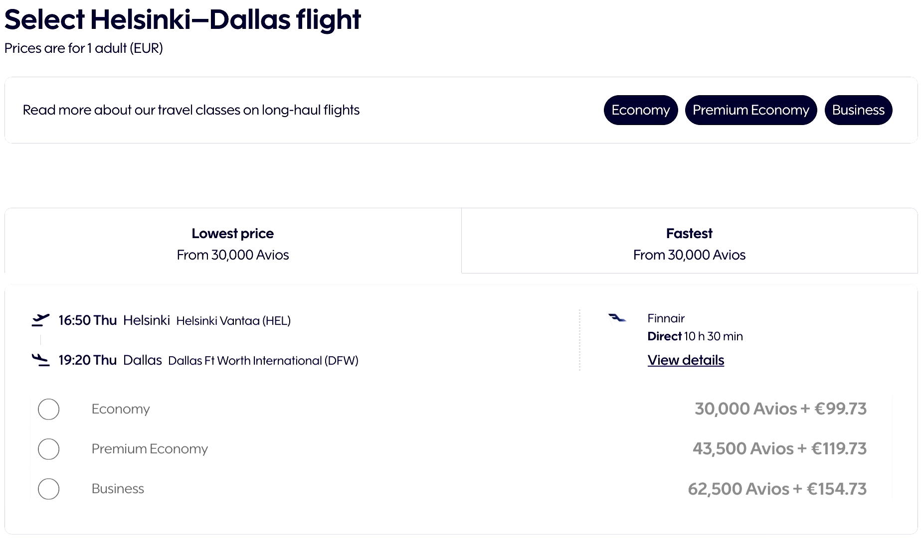Open View details for the flight

685,360
